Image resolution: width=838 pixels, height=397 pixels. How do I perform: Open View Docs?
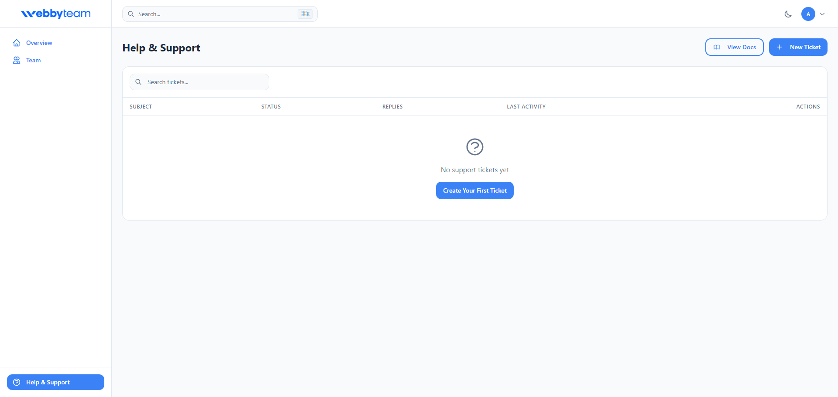[735, 47]
